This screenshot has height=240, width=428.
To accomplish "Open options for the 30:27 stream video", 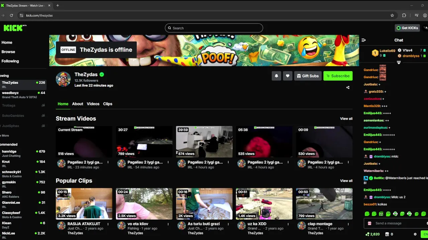I will 168,162.
